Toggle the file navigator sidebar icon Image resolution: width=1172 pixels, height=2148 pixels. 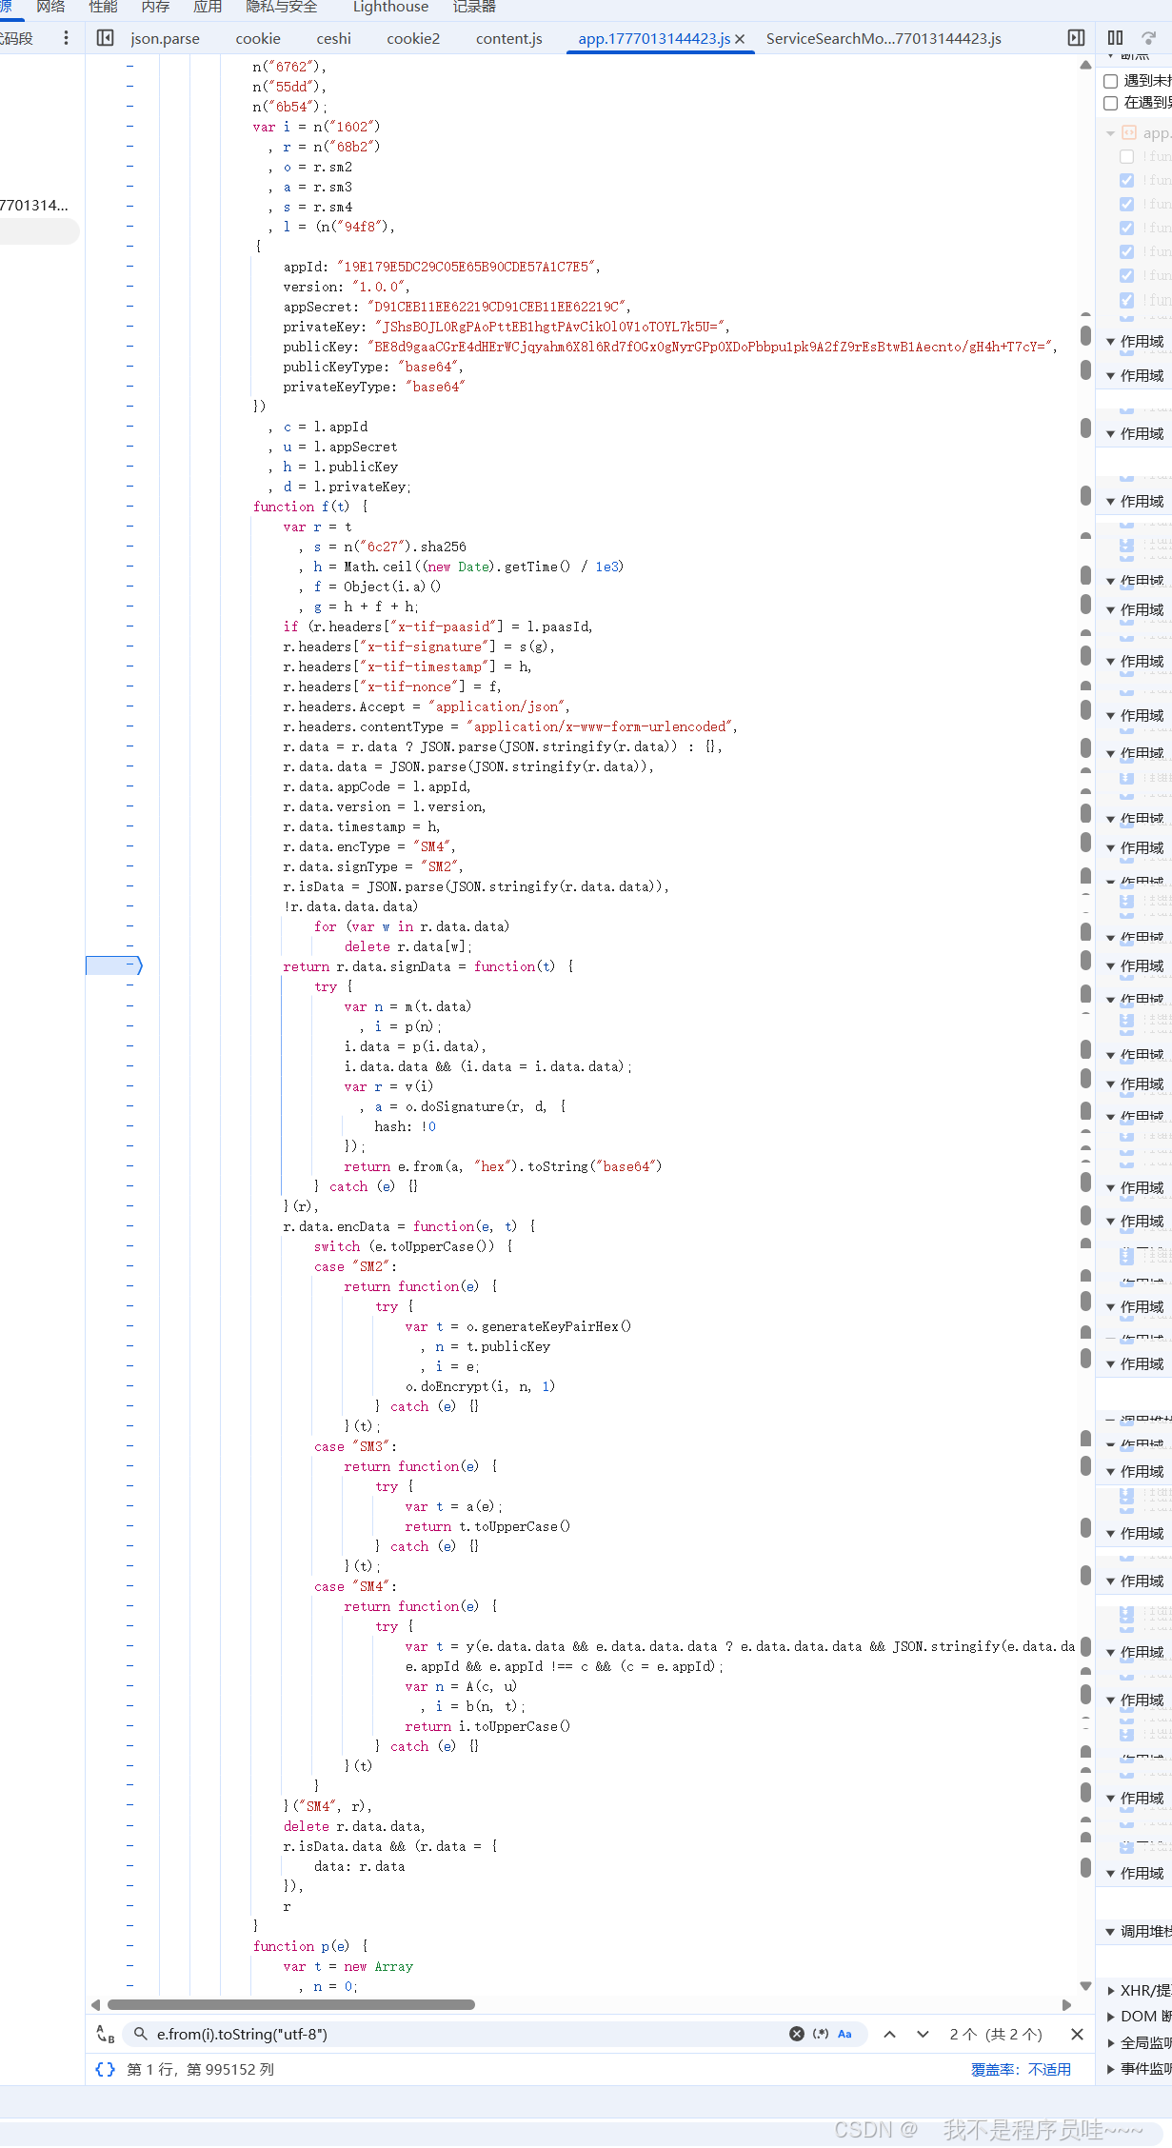click(x=106, y=38)
